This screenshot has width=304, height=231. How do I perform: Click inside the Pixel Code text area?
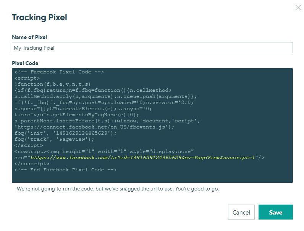[x=152, y=125]
